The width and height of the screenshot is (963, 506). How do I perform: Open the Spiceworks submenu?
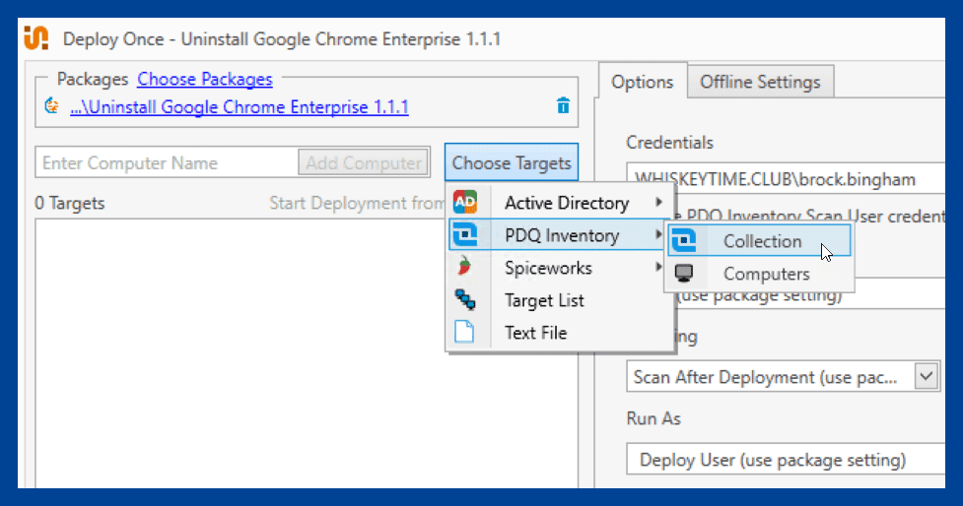pos(560,268)
